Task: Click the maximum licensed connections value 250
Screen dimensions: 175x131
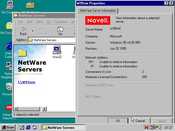Action: [x=144, y=77]
